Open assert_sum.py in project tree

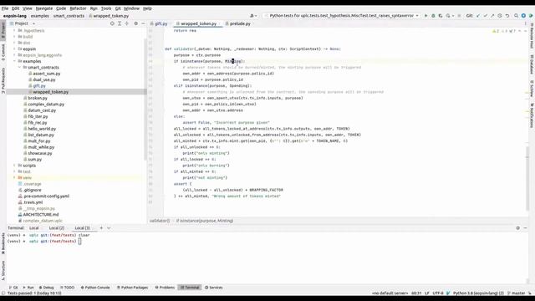point(47,74)
